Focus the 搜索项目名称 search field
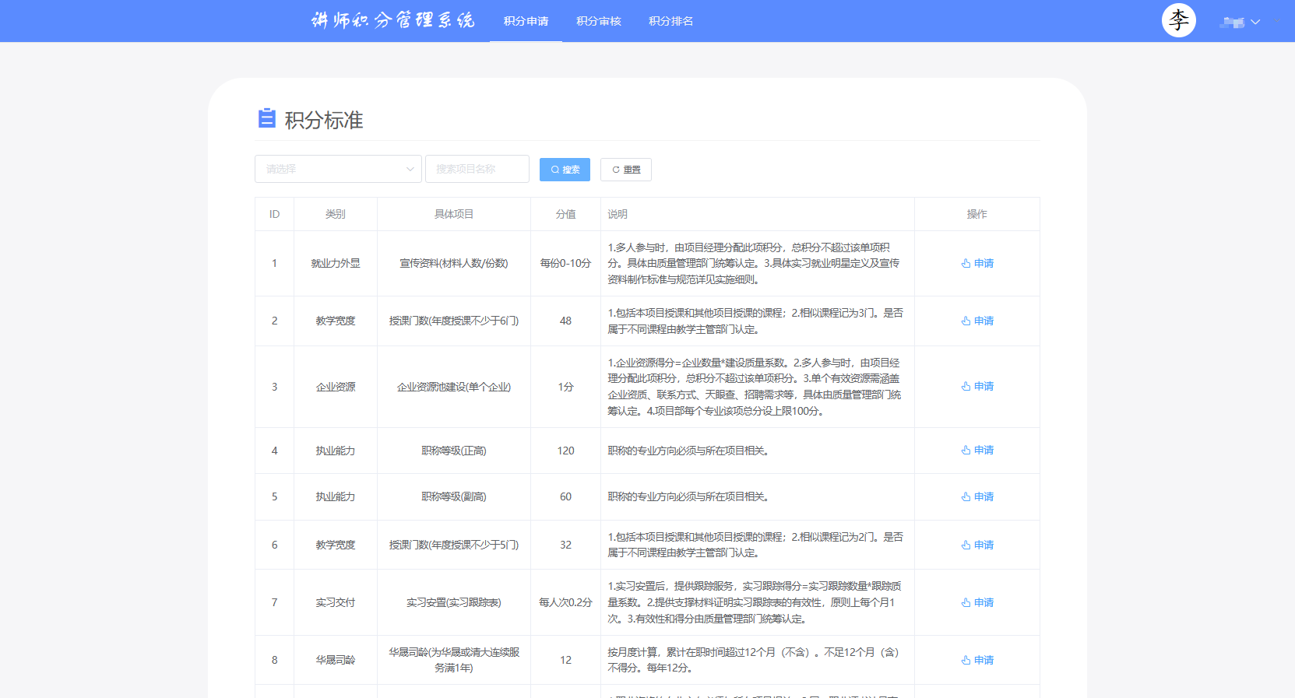The image size is (1295, 698). pos(477,169)
